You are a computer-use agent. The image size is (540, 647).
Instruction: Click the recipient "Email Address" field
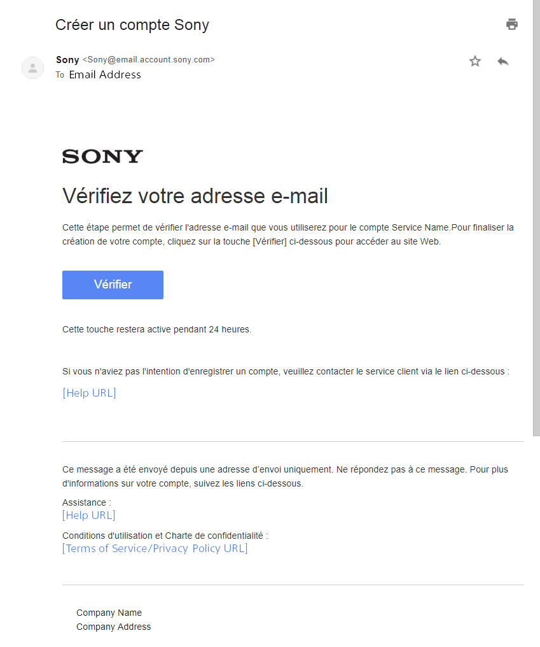tap(105, 75)
